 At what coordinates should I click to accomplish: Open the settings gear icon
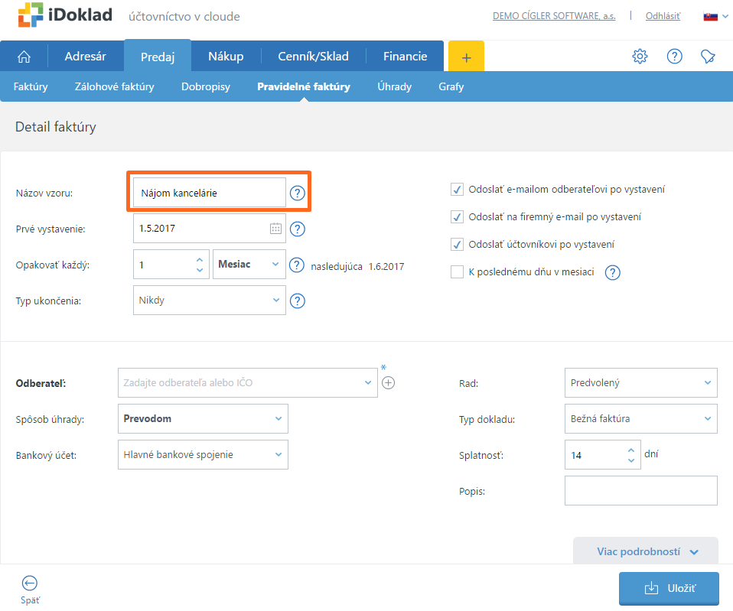(640, 56)
